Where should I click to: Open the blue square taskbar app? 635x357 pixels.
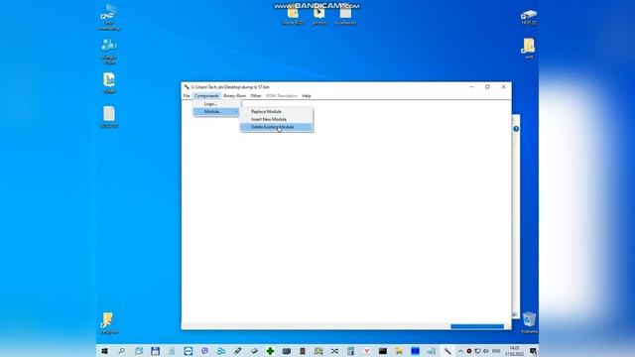point(415,351)
